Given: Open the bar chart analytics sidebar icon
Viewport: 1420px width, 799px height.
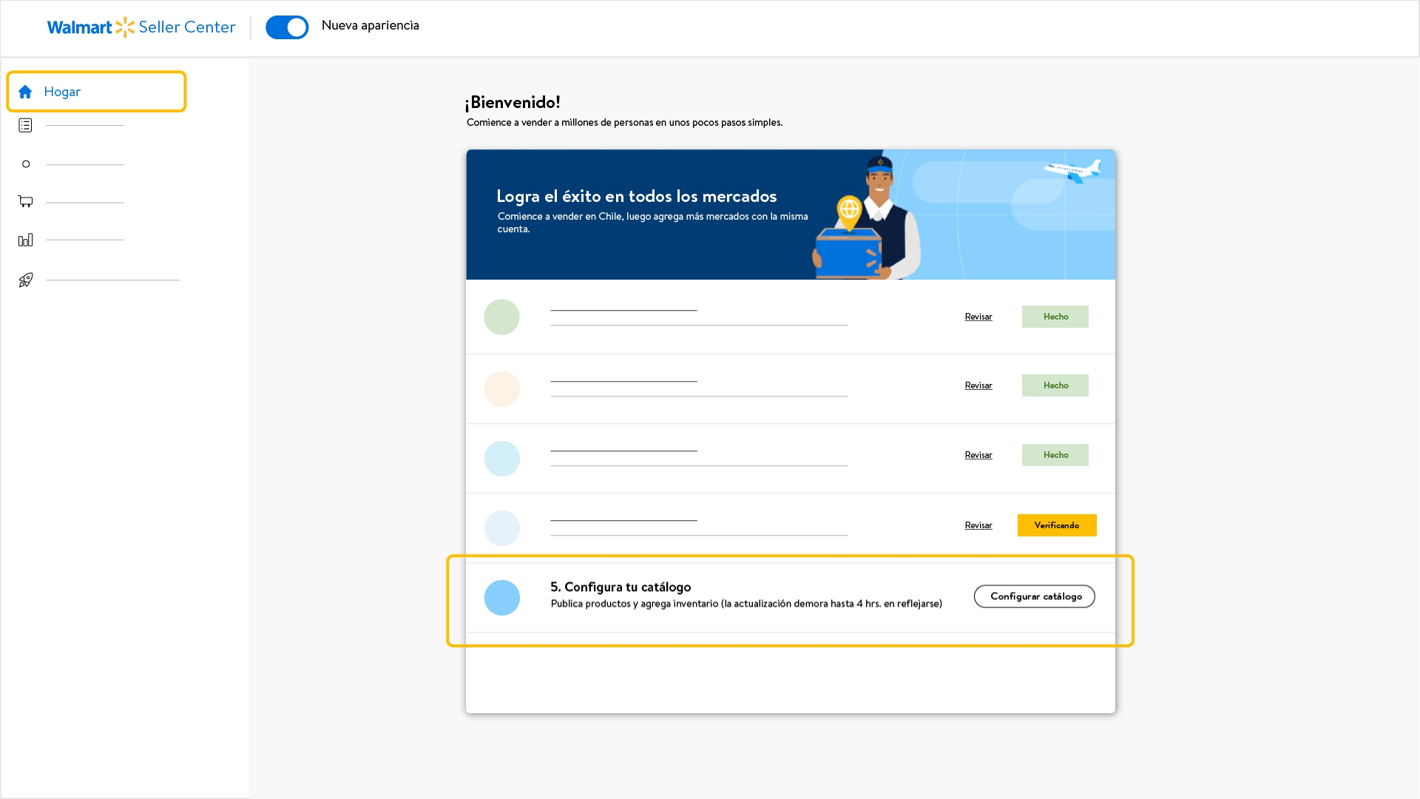Looking at the screenshot, I should 25,240.
